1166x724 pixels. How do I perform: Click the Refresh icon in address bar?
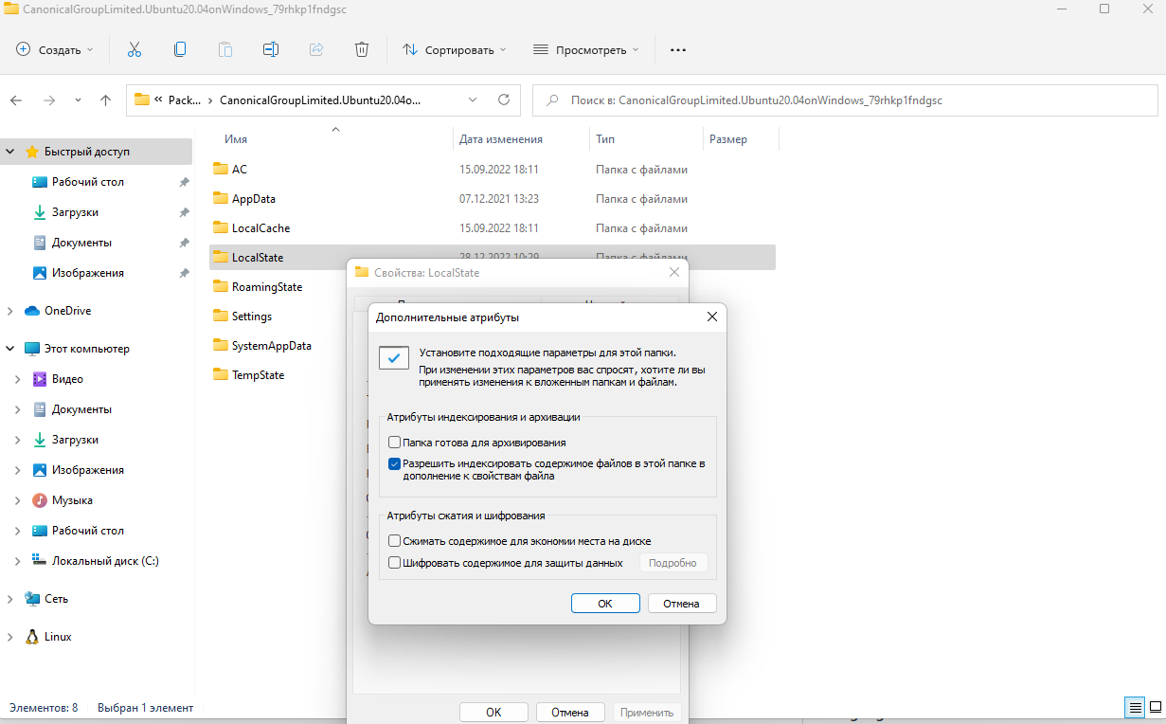coord(503,100)
